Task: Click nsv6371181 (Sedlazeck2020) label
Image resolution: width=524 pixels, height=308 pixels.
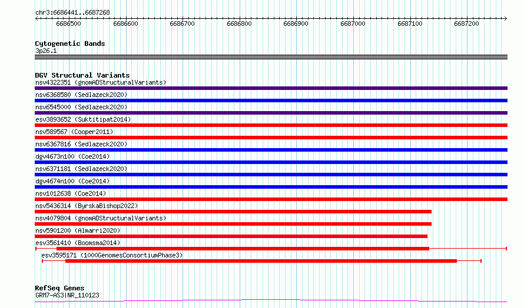Action: coord(81,169)
